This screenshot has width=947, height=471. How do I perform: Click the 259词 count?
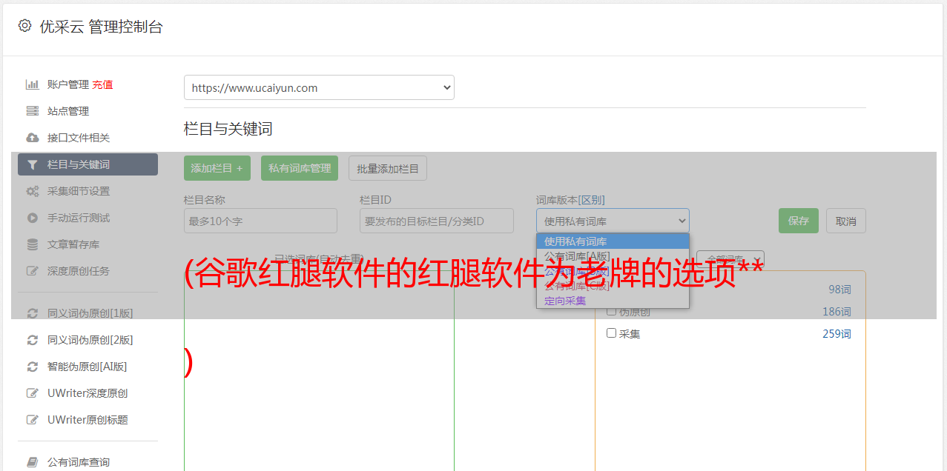(837, 334)
